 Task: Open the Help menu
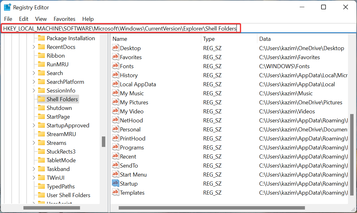click(88, 19)
